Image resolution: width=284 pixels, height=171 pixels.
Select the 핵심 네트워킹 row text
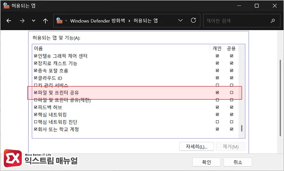[x=52, y=115]
